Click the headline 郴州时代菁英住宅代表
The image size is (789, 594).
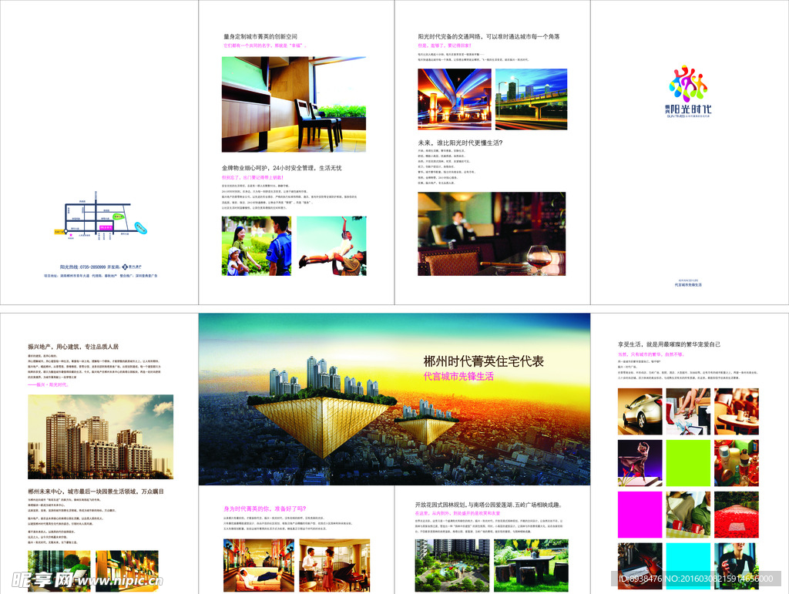[484, 361]
